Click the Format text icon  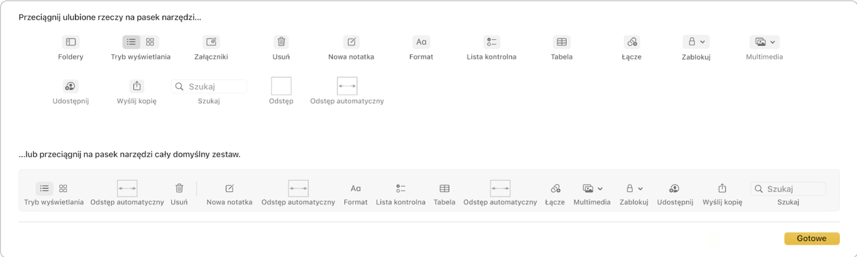point(421,42)
